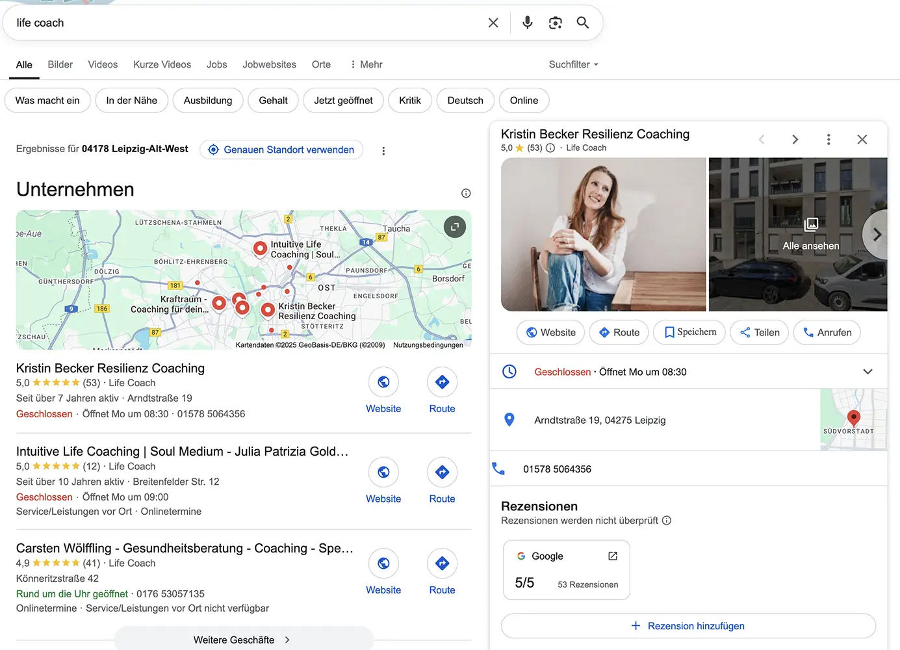Click Genauen Standort verwenden

tap(281, 149)
